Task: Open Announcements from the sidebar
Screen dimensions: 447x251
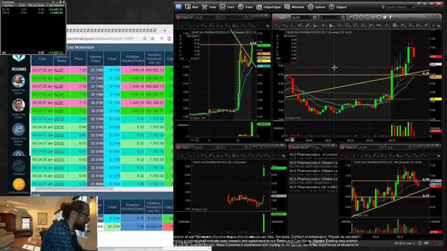Action: pos(19,186)
